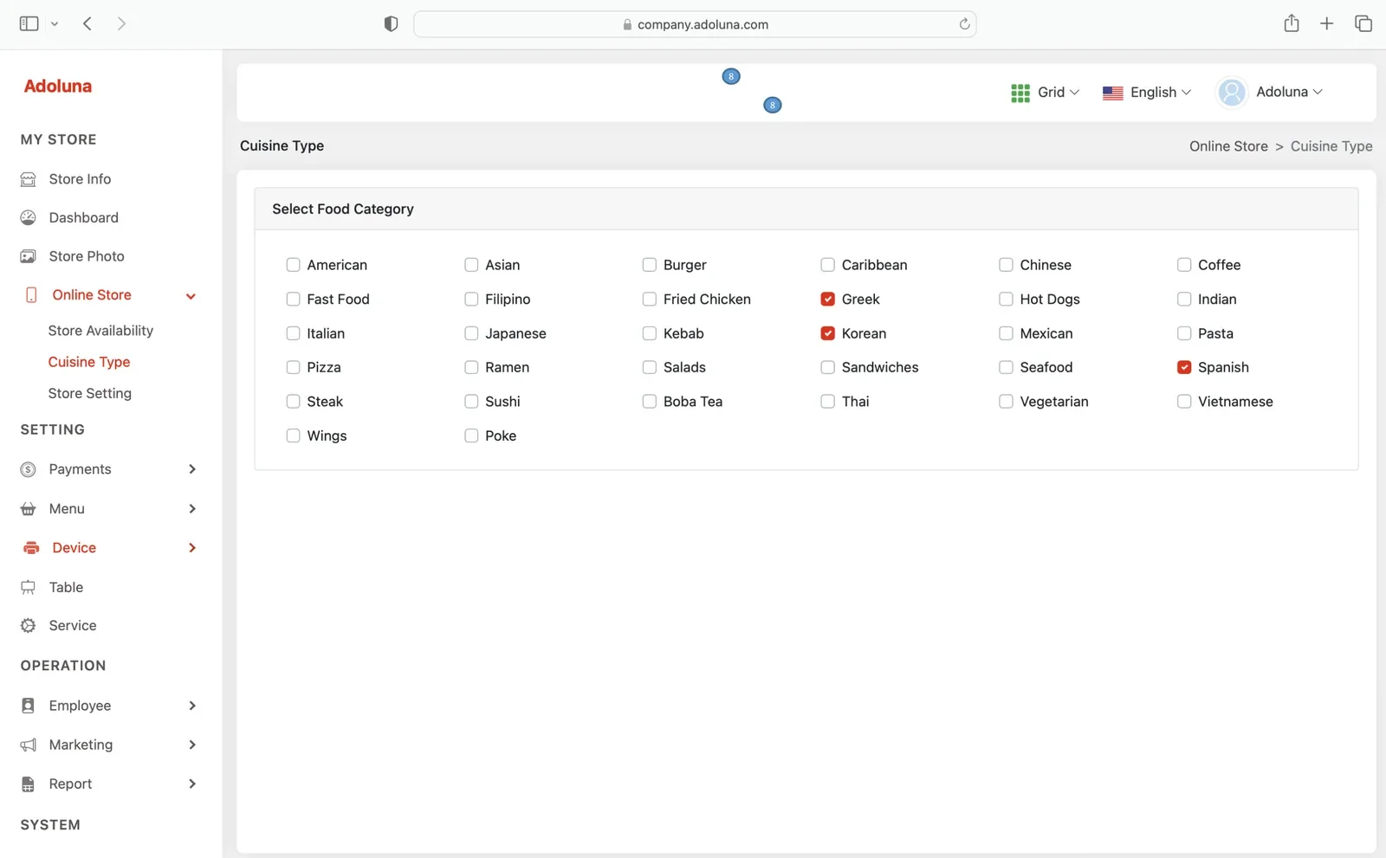Enable the Sushi checkbox
This screenshot has width=1386, height=858.
[471, 402]
